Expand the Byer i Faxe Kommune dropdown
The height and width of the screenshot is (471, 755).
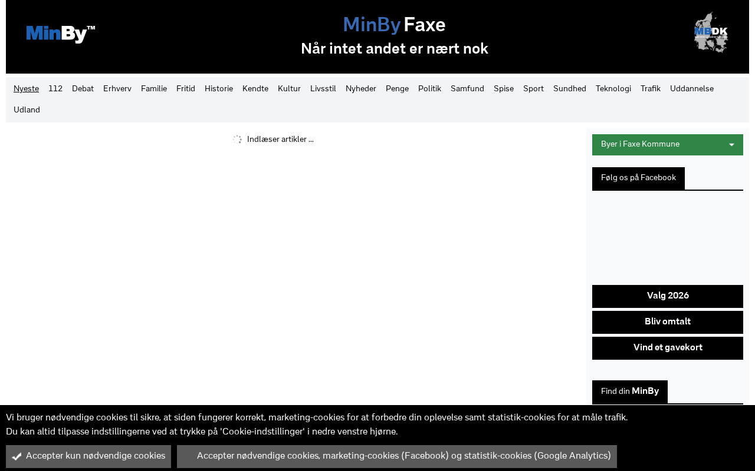click(668, 145)
